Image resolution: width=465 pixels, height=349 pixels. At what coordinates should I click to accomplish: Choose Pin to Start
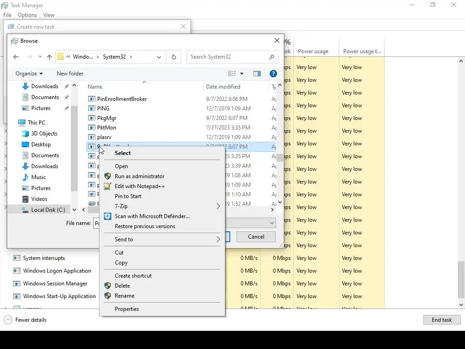[x=162, y=196]
